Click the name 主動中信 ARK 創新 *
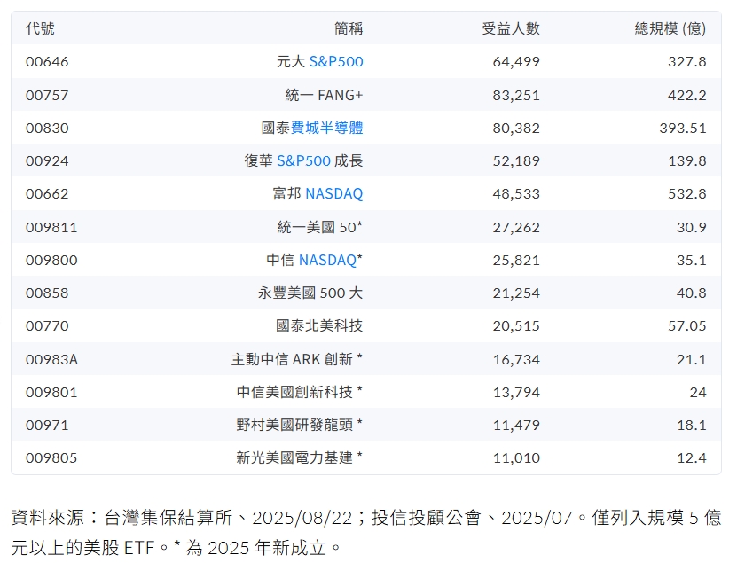This screenshot has width=737, height=563. (297, 359)
